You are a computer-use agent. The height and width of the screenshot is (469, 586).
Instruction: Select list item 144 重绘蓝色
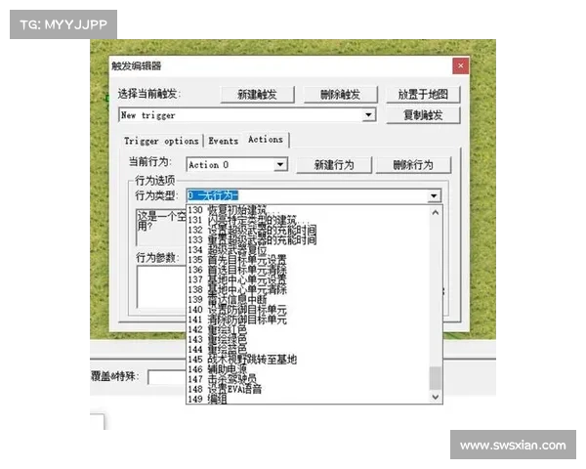[309, 350]
